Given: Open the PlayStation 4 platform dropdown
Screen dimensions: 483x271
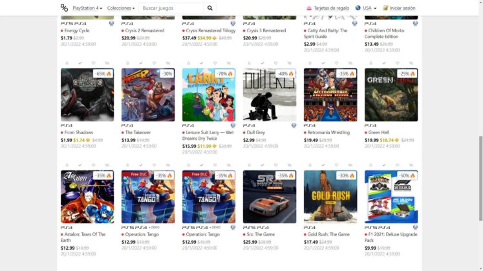Looking at the screenshot, I should click(x=87, y=8).
